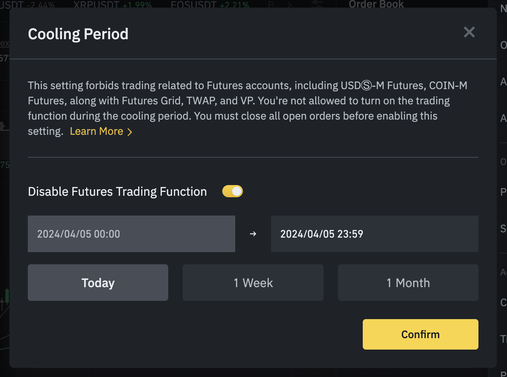
Task: Choose the 1 Week cooling period
Action: [x=253, y=283]
